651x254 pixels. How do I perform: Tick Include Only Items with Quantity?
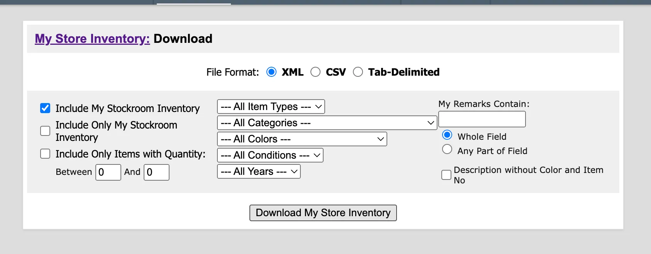pos(45,154)
